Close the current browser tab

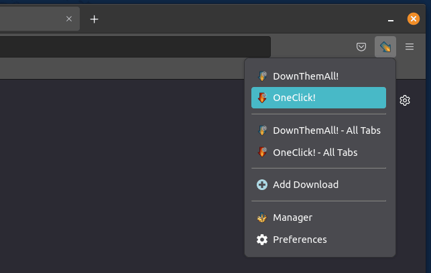pos(68,19)
